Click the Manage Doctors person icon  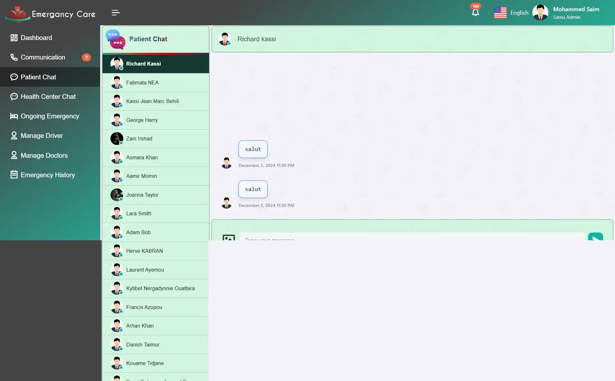point(13,155)
